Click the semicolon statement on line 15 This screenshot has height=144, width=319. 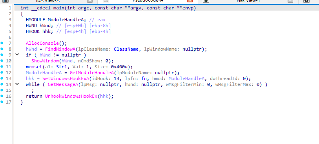tap(33, 91)
